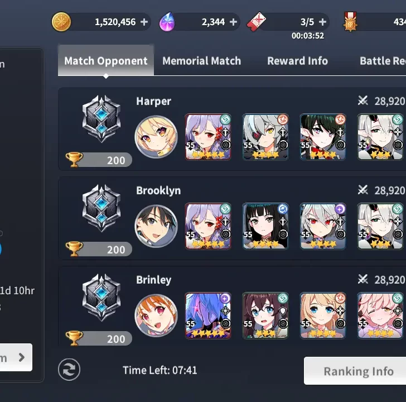Open Brinley's round player avatar
The height and width of the screenshot is (402, 406).
point(156,315)
